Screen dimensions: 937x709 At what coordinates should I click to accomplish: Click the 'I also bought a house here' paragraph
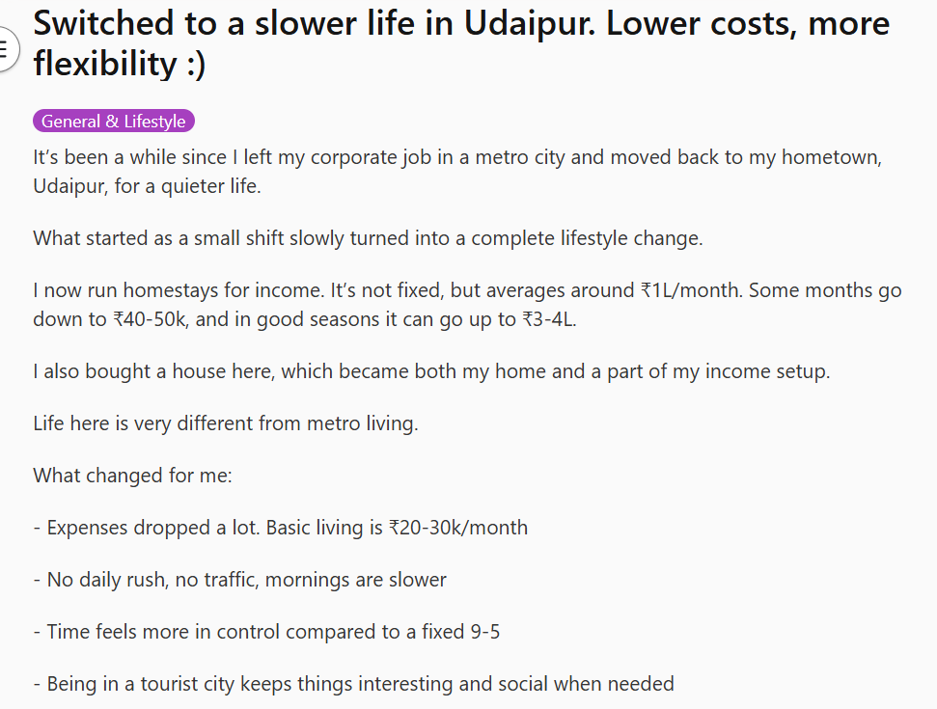pos(431,371)
